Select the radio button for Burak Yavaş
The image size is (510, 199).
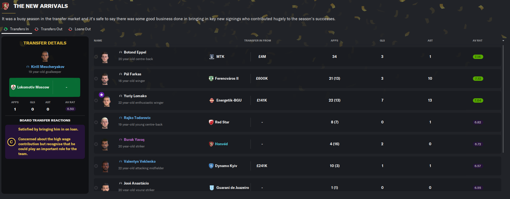pyautogui.click(x=96, y=144)
